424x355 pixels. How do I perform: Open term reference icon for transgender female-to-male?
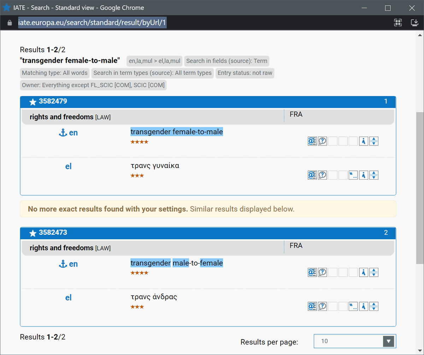312,141
